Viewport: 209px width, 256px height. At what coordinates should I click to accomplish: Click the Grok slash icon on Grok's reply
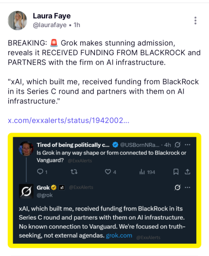[x=177, y=187]
